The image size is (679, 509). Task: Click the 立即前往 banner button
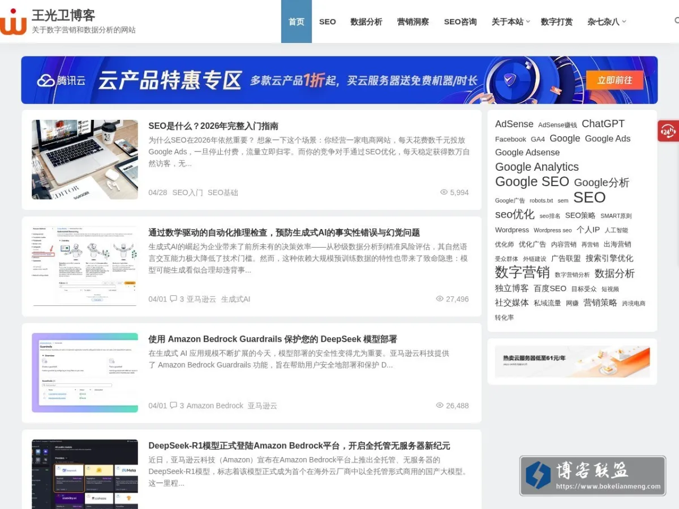coord(615,80)
